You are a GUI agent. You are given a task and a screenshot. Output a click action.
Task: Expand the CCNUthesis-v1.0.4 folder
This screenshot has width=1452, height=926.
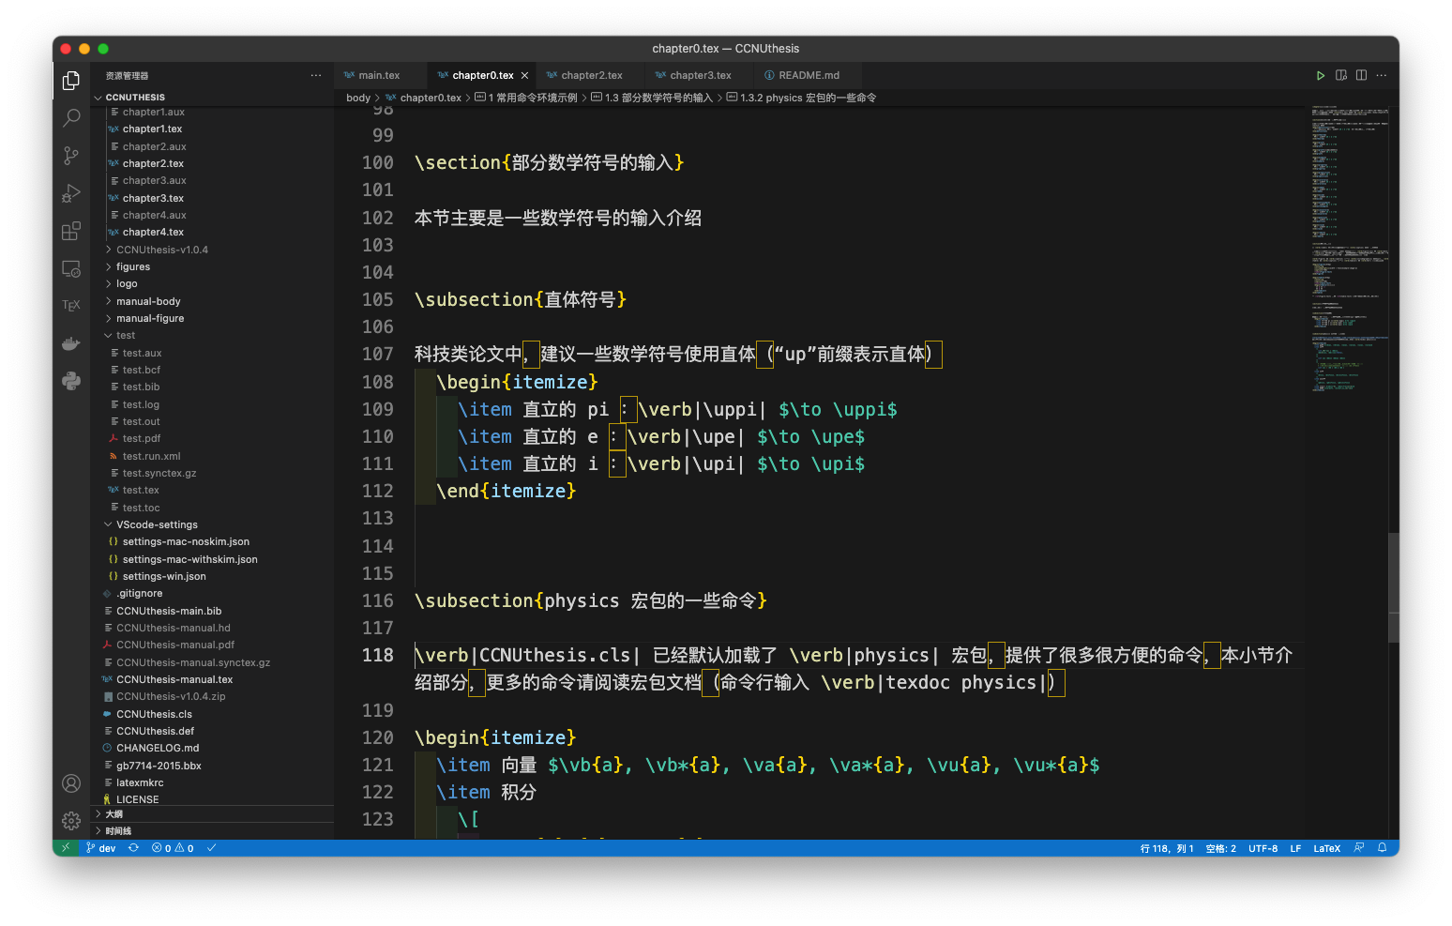click(x=162, y=250)
